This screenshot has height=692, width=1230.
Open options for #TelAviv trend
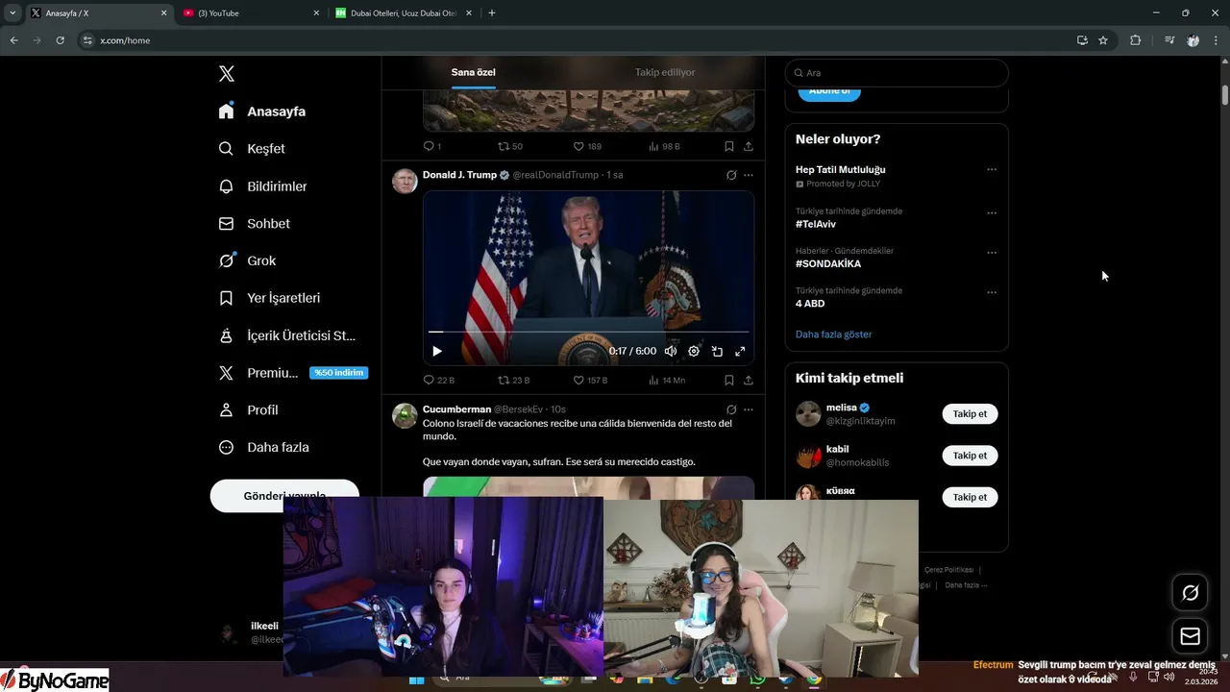pos(992,212)
